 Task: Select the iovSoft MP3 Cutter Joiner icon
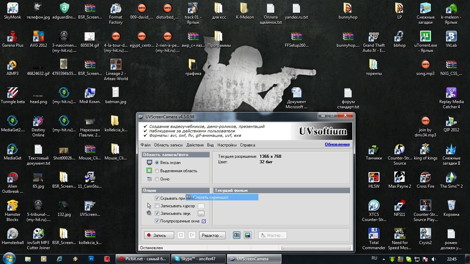click(x=39, y=239)
